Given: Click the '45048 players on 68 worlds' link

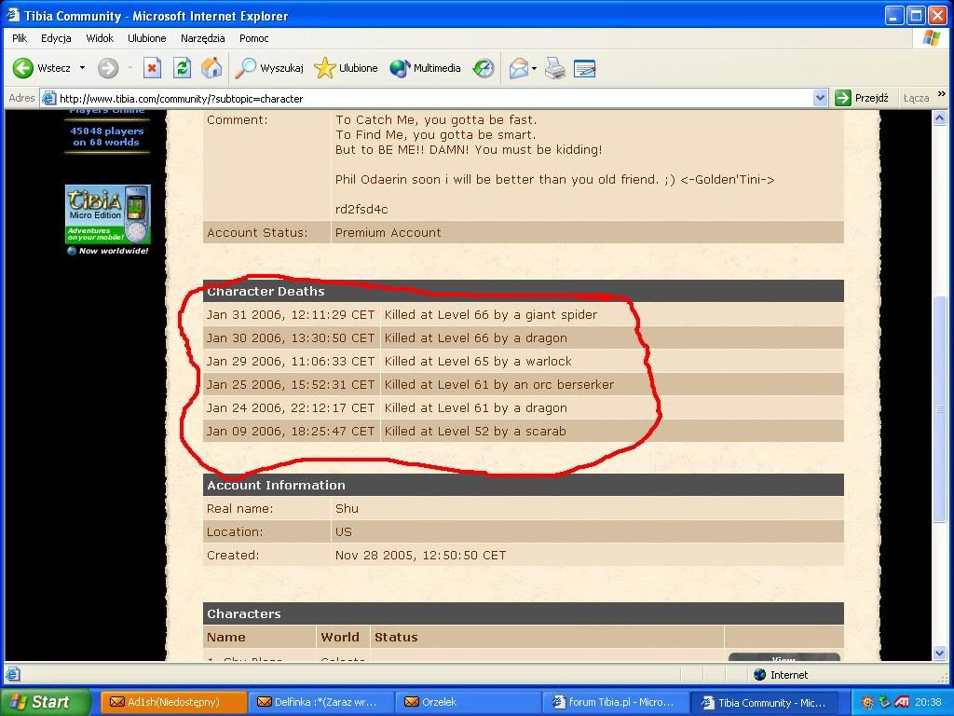Looking at the screenshot, I should point(106,136).
